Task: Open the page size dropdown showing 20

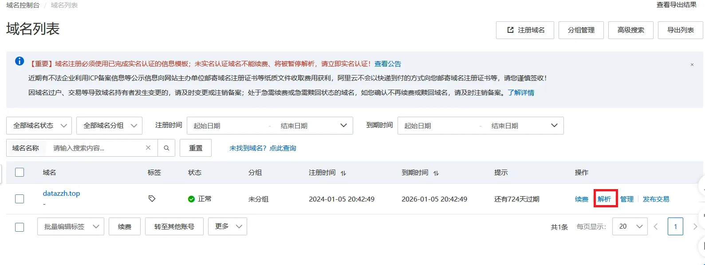Action: (630, 226)
